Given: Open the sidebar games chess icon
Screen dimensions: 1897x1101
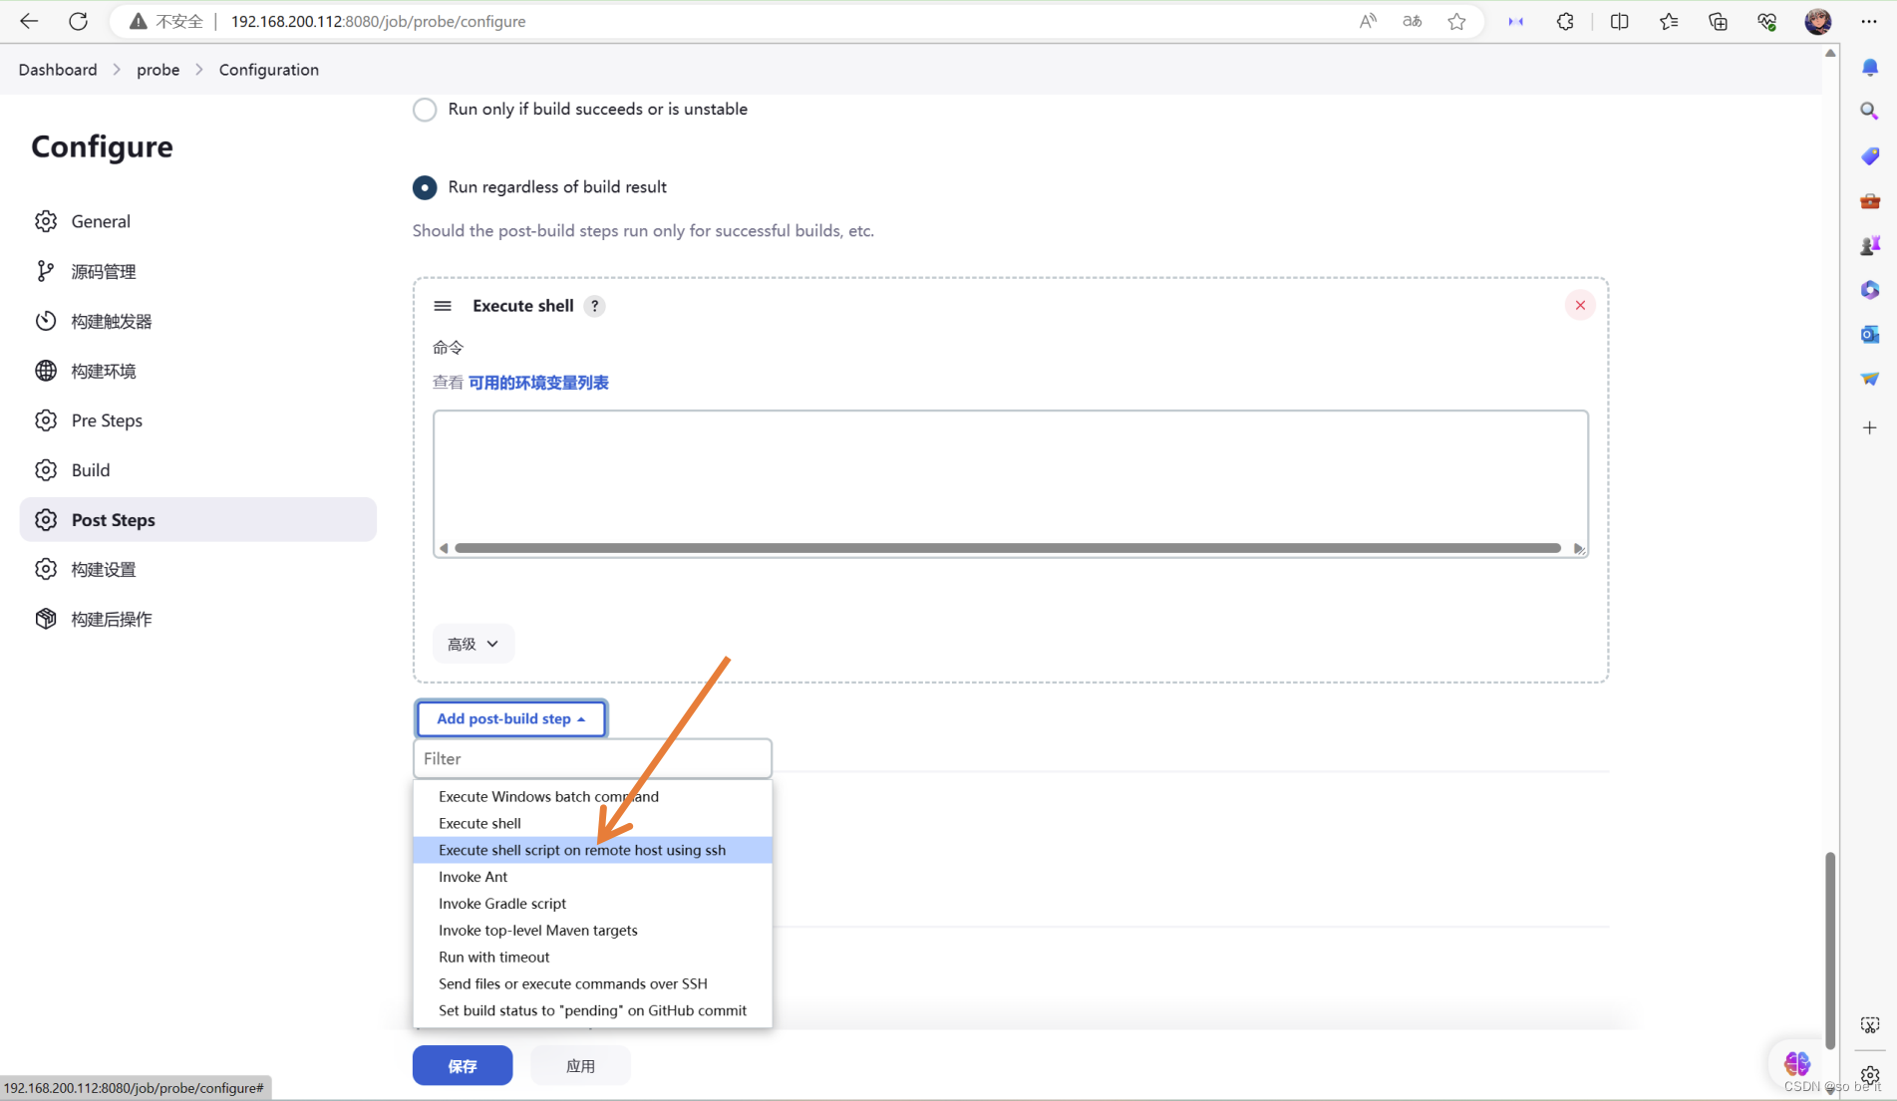Looking at the screenshot, I should 1869,245.
